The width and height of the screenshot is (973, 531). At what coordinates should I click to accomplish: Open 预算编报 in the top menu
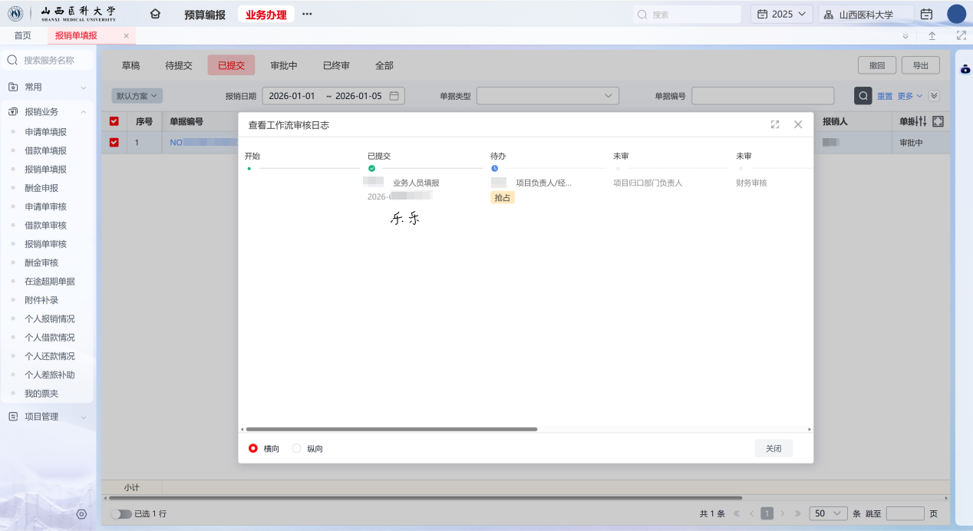point(205,14)
